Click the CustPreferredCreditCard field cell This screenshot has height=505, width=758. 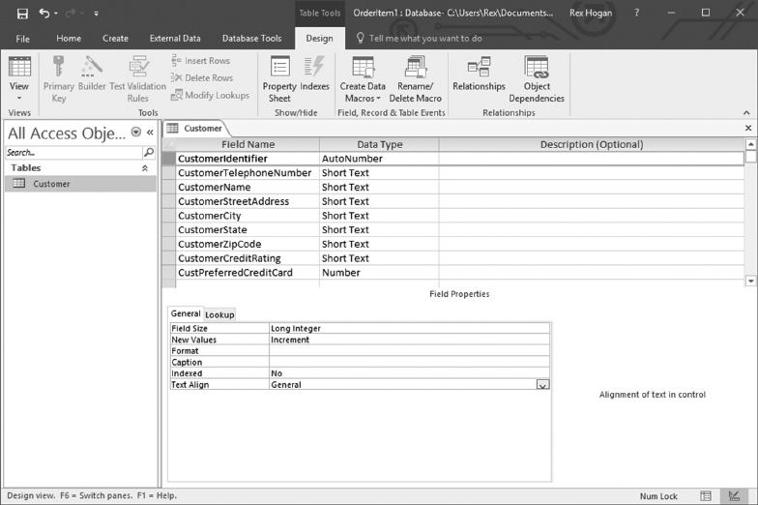coord(248,273)
